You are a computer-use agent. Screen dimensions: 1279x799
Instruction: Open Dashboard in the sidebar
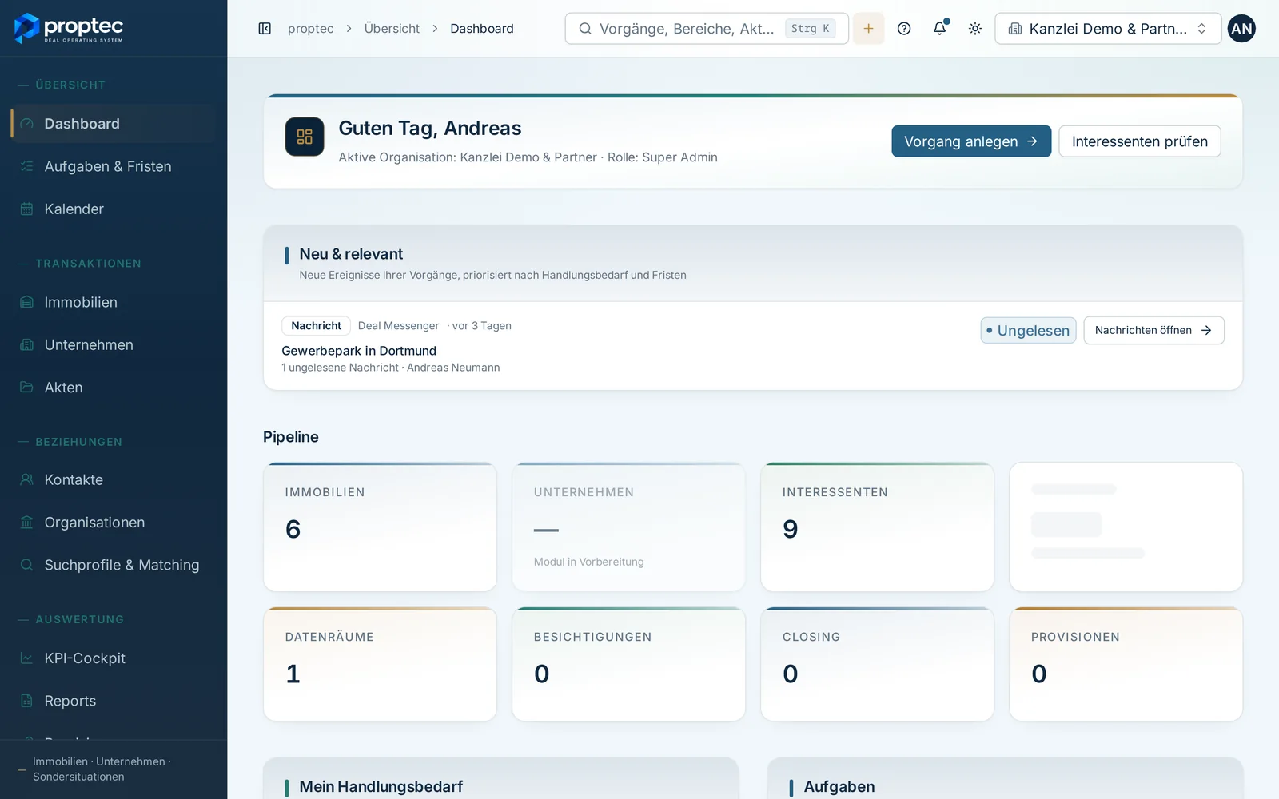pyautogui.click(x=114, y=124)
